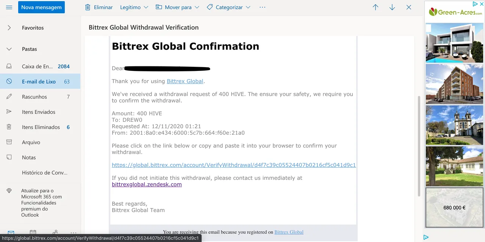Click the Bittrex Global footer link

coord(289,232)
